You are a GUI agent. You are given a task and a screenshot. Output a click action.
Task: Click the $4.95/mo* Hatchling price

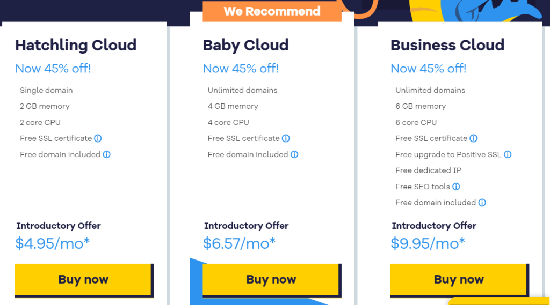pos(53,243)
